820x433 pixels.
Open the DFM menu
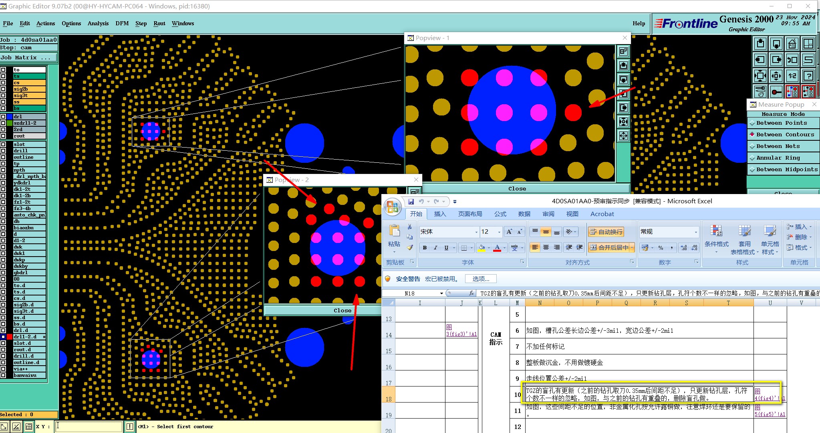point(122,23)
